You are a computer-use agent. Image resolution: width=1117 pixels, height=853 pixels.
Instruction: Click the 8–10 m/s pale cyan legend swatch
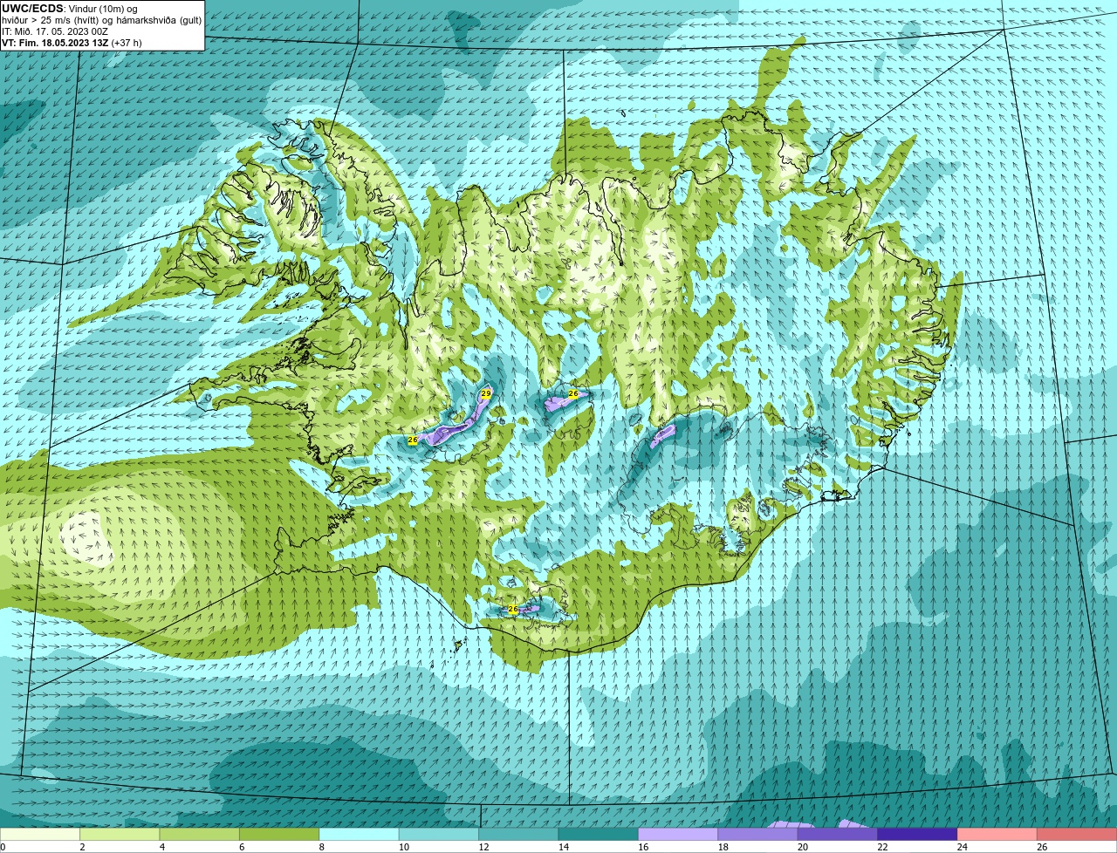(x=360, y=834)
